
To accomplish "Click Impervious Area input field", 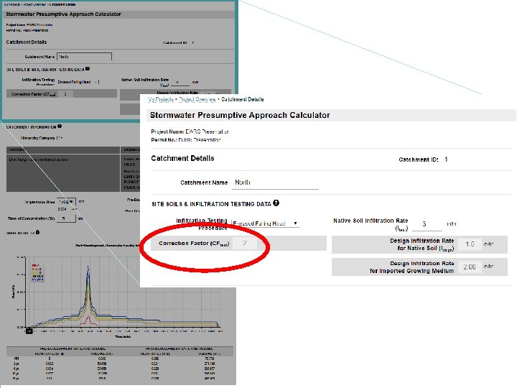I will pos(66,202).
